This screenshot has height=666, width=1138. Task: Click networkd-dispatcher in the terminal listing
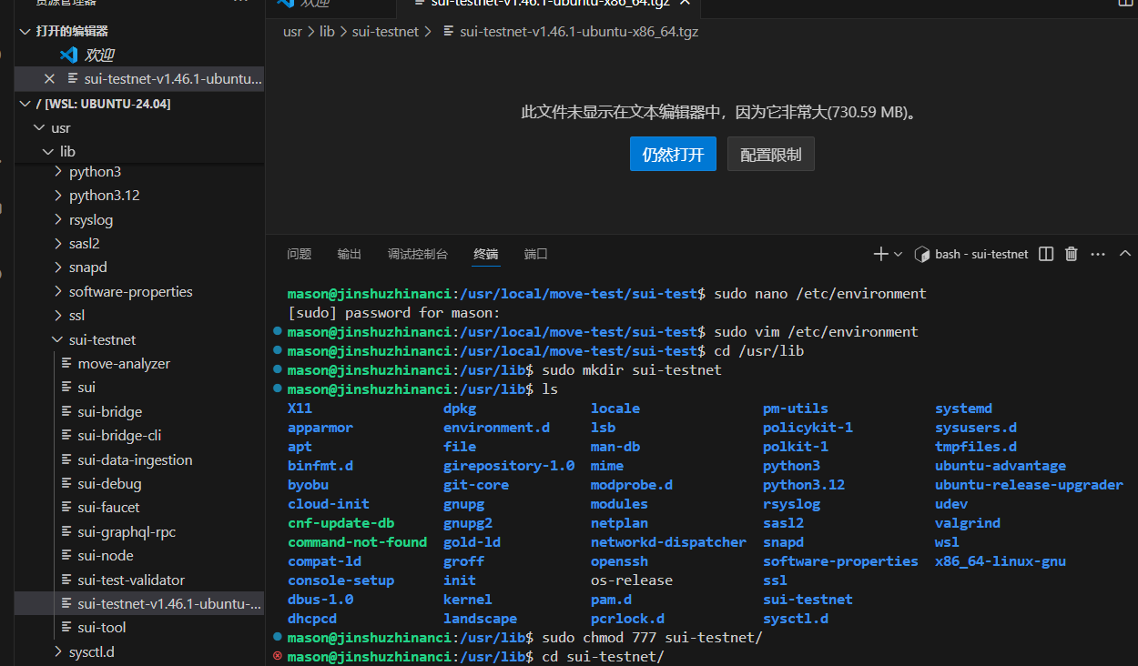668,542
